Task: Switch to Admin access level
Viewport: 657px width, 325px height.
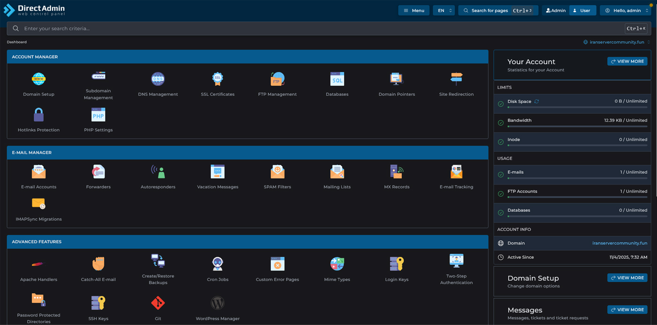Action: pos(556,10)
